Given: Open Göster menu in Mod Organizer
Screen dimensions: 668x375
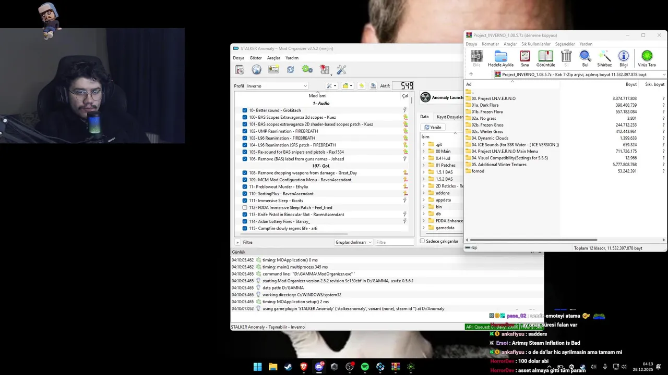Looking at the screenshot, I should (x=256, y=58).
